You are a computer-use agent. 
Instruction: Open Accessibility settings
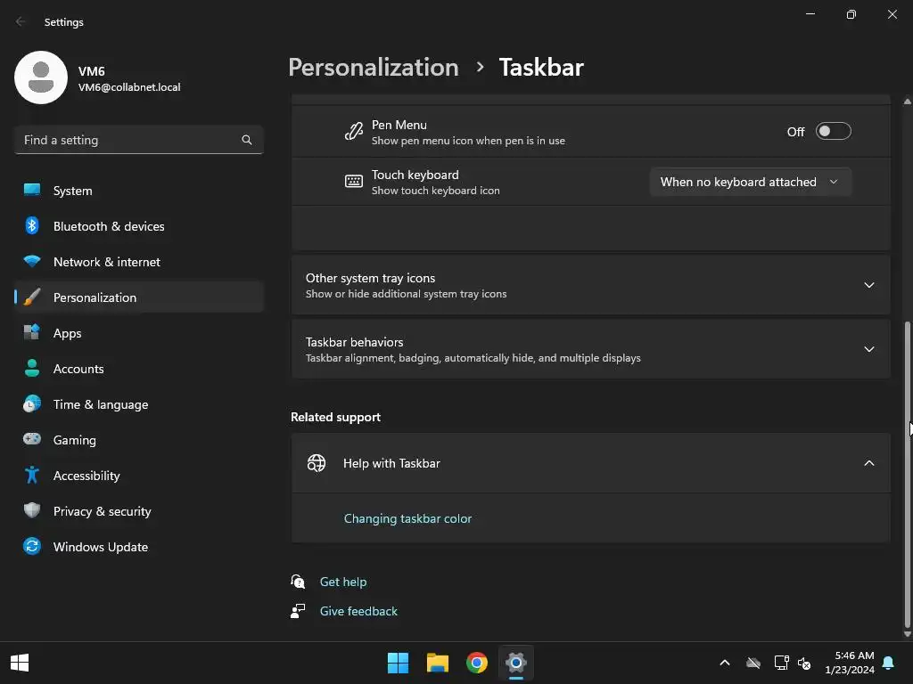click(x=138, y=476)
